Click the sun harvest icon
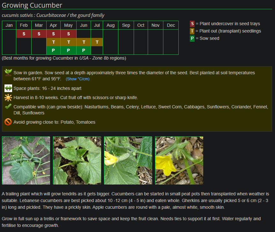Screen dimensions: 275x232 (8, 98)
